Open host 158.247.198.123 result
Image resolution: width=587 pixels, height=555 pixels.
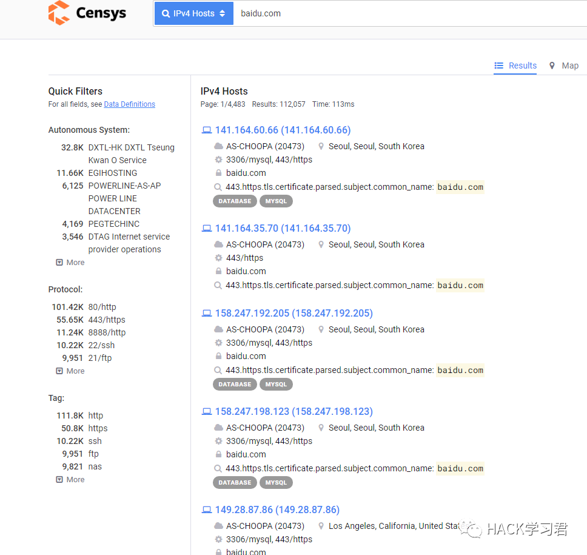click(294, 412)
